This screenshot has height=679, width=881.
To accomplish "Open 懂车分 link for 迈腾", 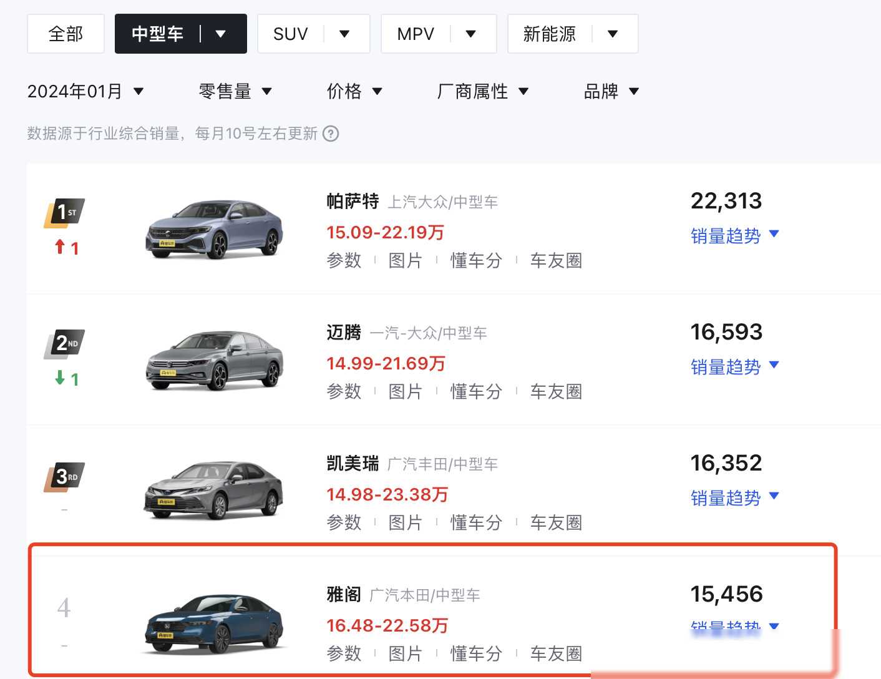I will click(476, 391).
